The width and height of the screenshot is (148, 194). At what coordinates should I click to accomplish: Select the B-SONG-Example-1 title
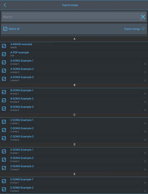22,91
